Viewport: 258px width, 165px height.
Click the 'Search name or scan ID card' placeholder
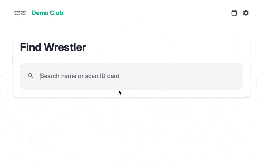pyautogui.click(x=80, y=76)
